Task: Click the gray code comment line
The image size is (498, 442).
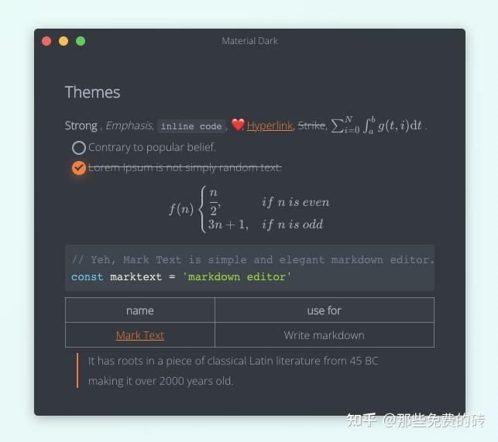Action: [252, 260]
